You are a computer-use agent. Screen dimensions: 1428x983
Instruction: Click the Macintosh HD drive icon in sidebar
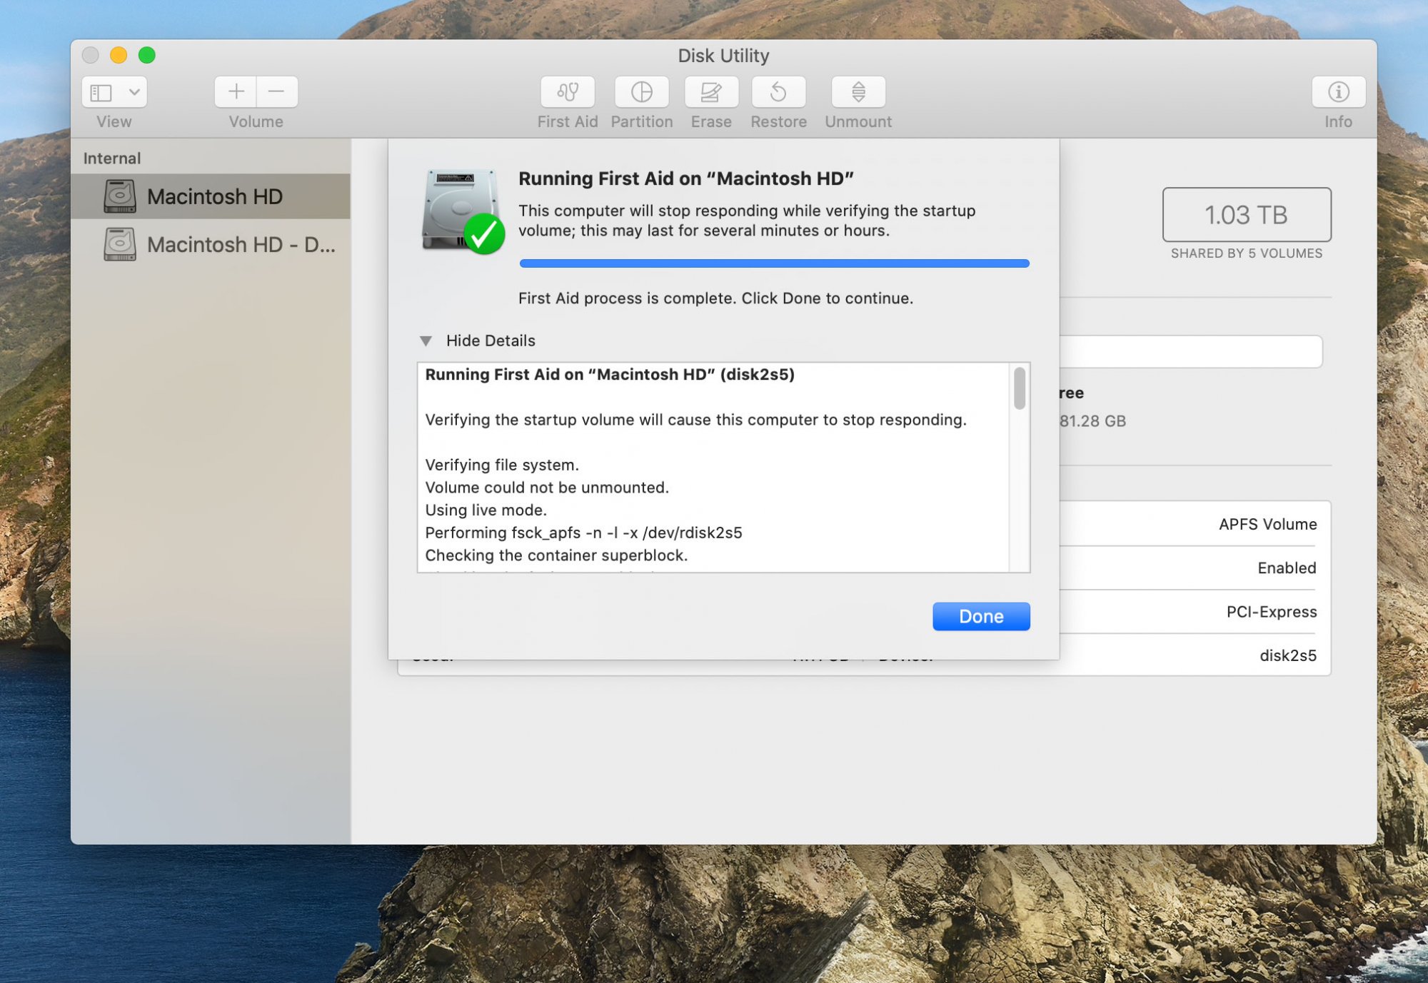[120, 196]
